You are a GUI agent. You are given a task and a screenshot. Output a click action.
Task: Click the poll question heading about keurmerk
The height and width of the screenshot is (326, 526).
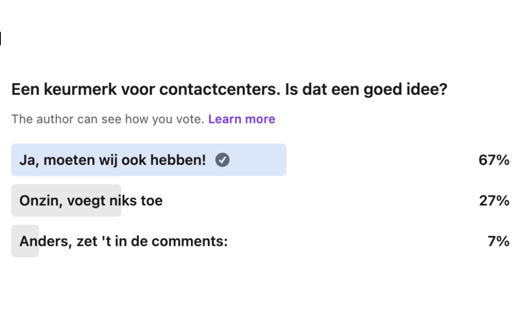(x=229, y=89)
